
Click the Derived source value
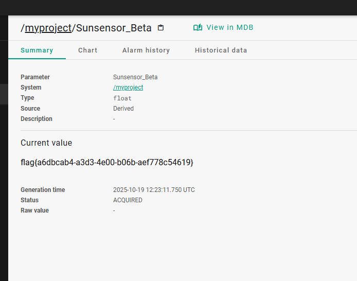pyautogui.click(x=123, y=109)
